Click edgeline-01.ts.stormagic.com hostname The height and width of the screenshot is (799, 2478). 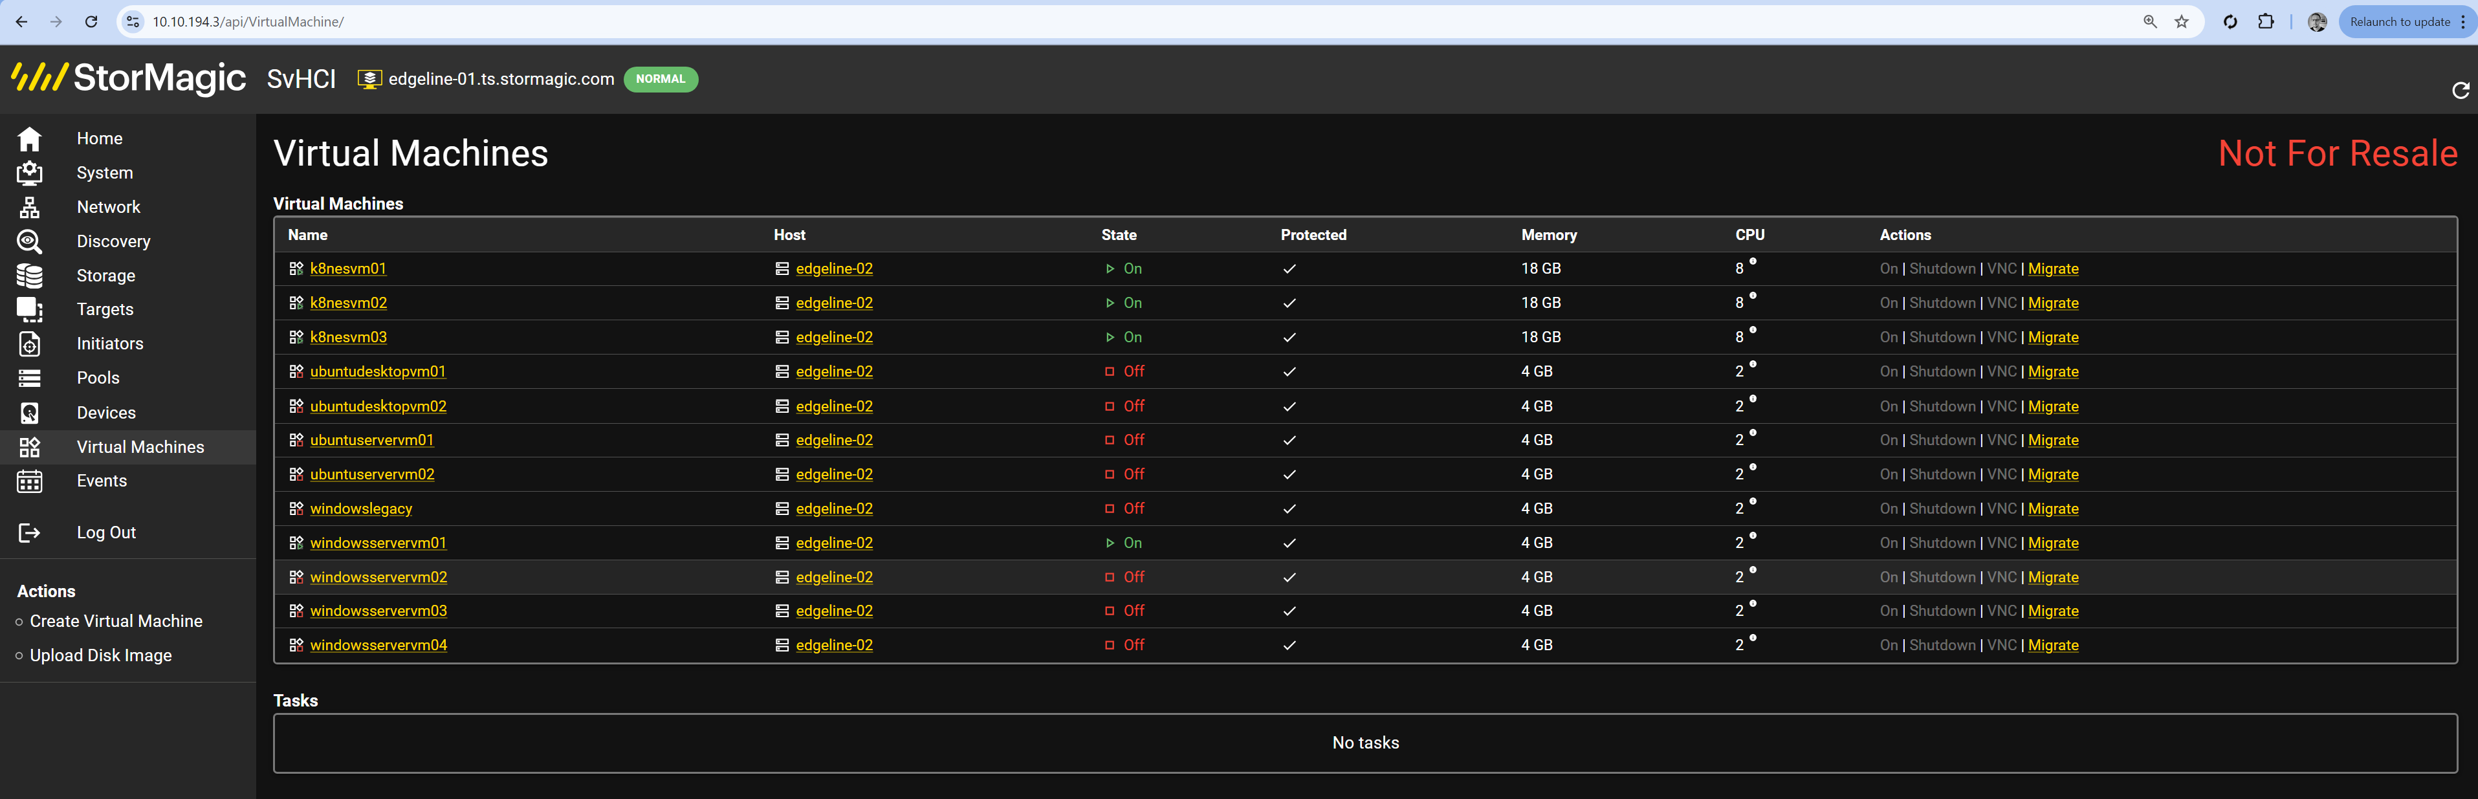[x=501, y=79]
